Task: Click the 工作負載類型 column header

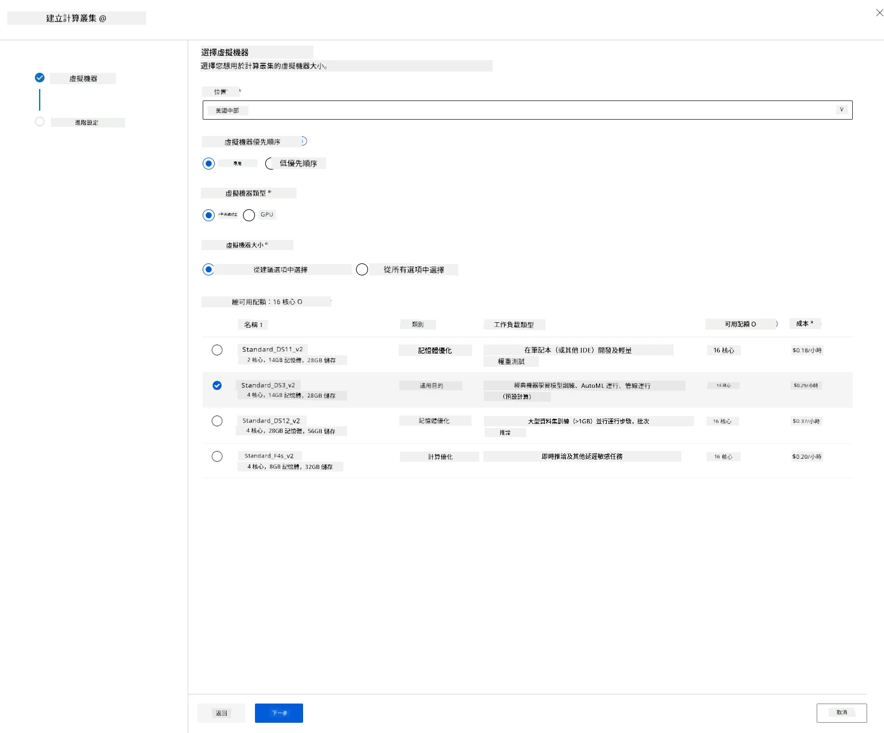Action: 514,325
